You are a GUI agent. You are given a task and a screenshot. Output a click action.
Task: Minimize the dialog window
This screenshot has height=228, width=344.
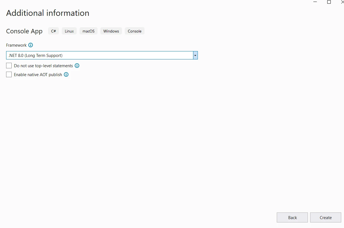pyautogui.click(x=315, y=2)
